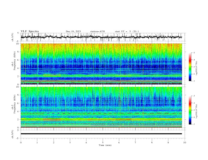The width and height of the screenshot is (208, 160).
Task: Click the log(PSD) label beside ch.2 color bar
Action: (x=196, y=111)
